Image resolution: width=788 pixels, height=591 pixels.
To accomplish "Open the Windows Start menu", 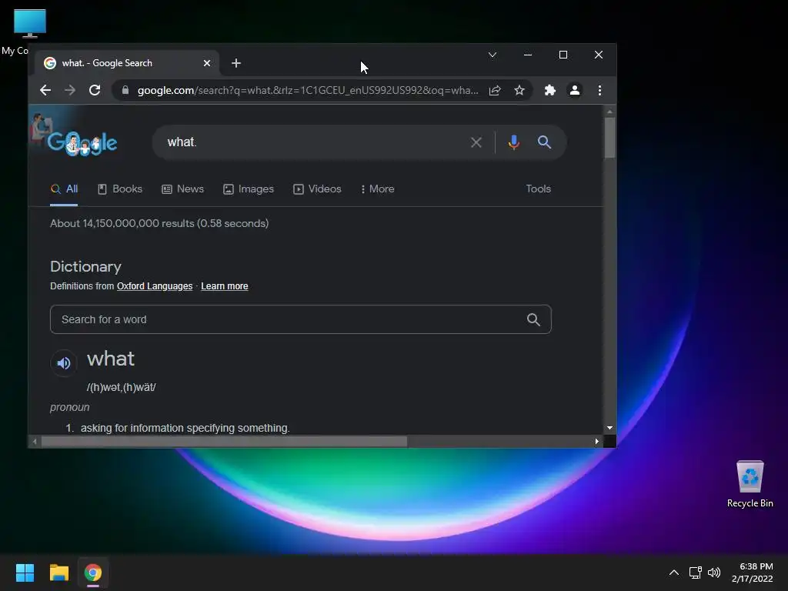I will (25, 573).
